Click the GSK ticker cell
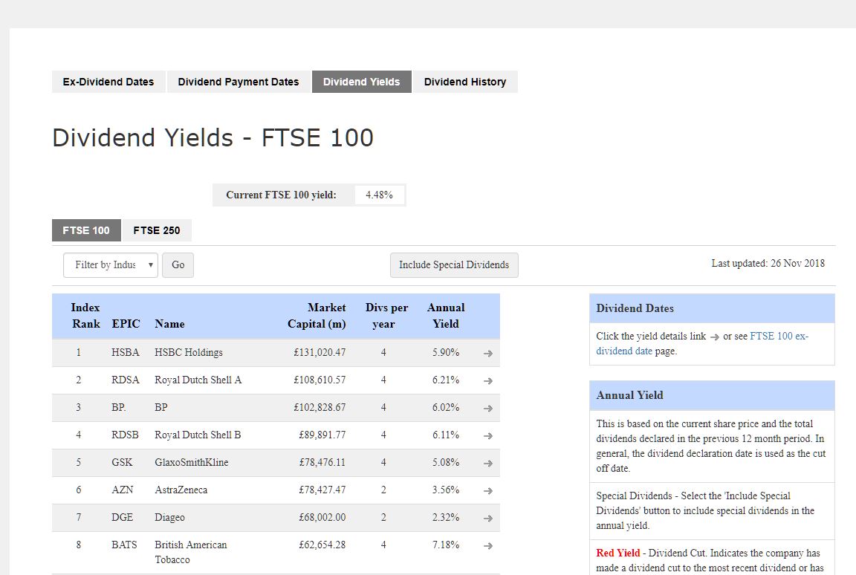Screen dimensions: 856x575 tap(123, 462)
